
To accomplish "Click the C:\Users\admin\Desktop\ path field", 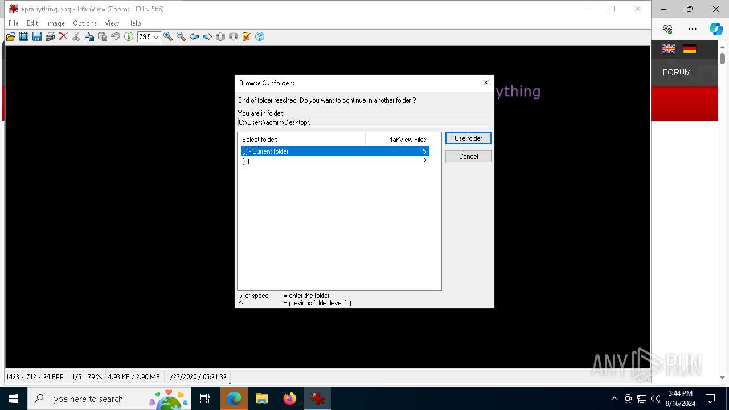I will click(364, 122).
